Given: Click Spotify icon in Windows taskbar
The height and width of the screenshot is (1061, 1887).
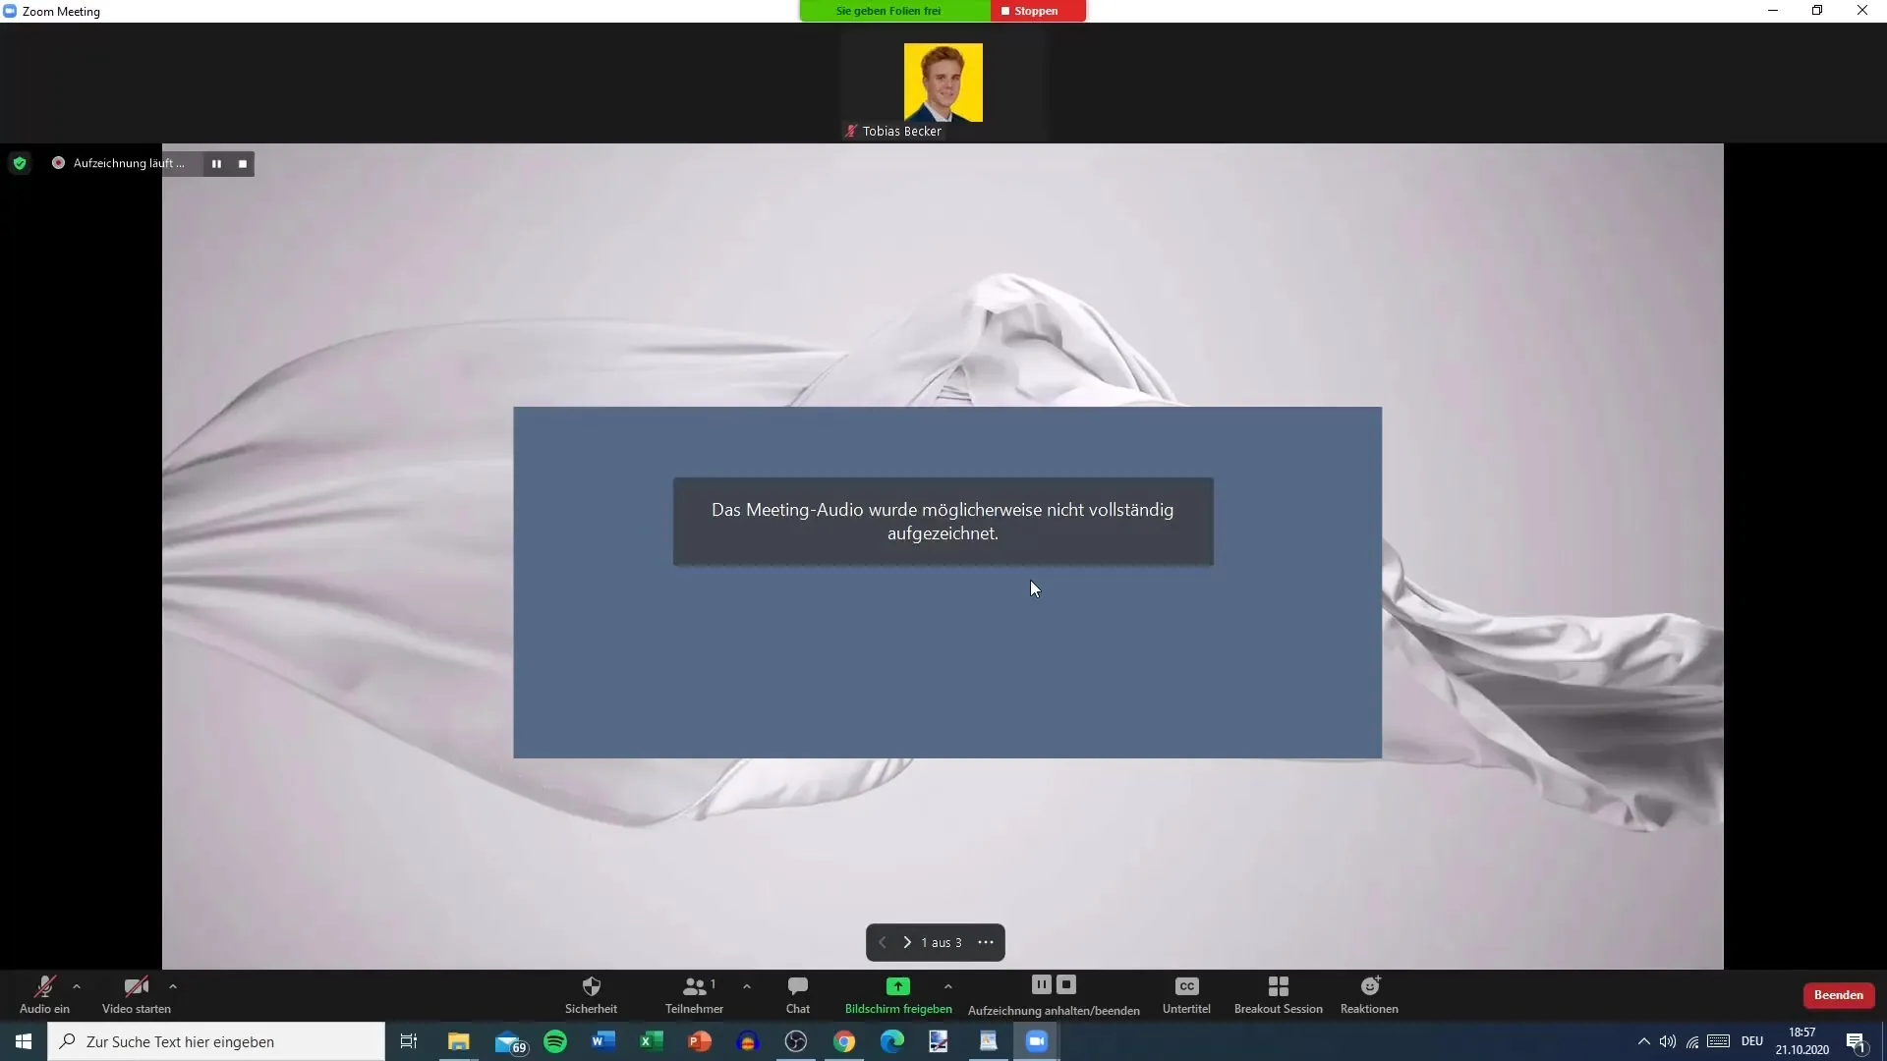Looking at the screenshot, I should [554, 1041].
